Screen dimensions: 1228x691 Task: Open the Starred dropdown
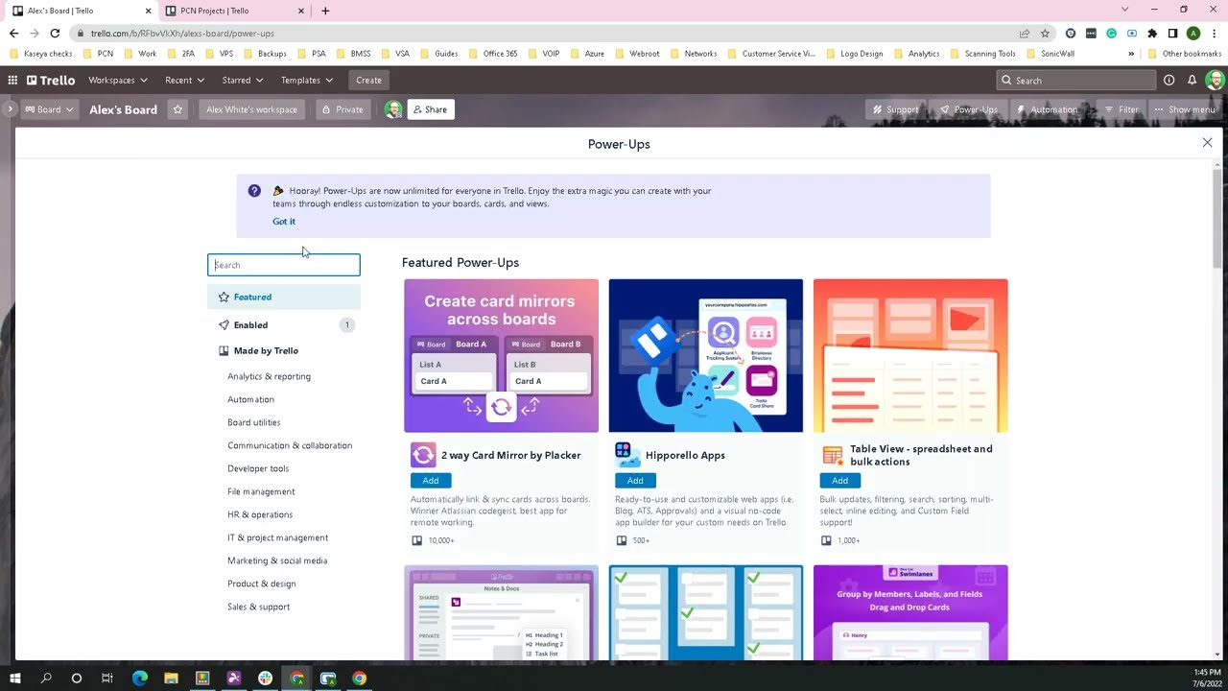[243, 81]
